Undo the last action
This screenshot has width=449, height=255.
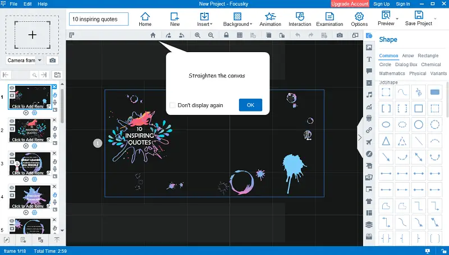coord(298,35)
